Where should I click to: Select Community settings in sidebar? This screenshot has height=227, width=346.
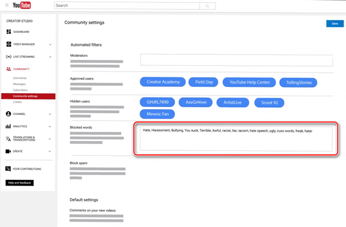coord(28,96)
